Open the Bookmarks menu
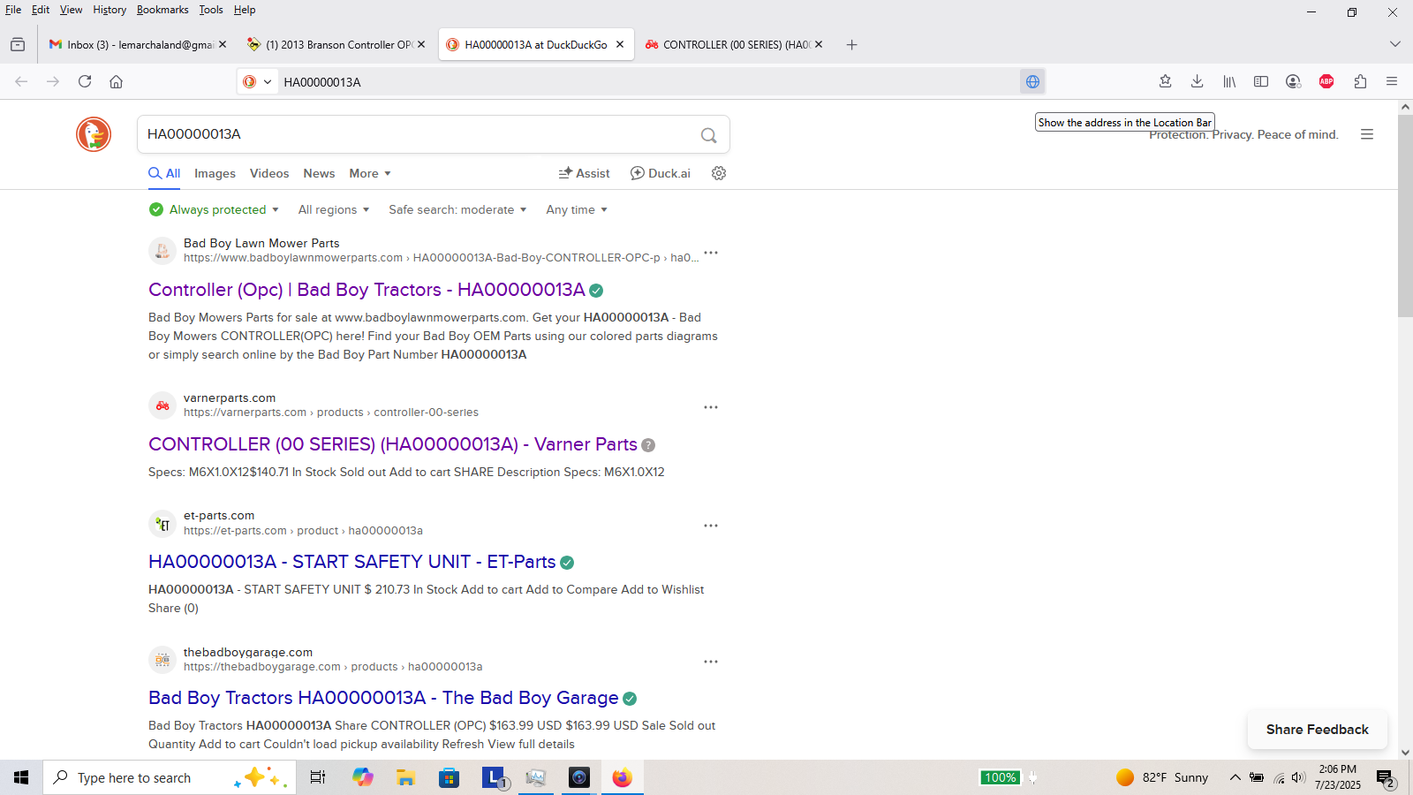Viewport: 1413px width, 795px height. (162, 10)
